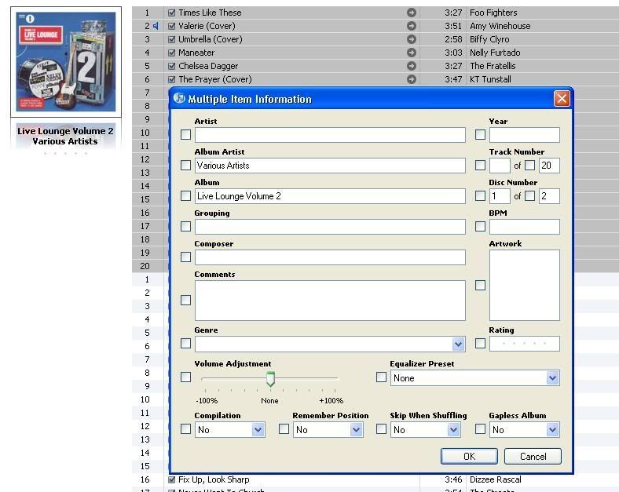Click the Amy Winehouse artist name
Image resolution: width=619 pixels, height=492 pixels.
(x=500, y=26)
